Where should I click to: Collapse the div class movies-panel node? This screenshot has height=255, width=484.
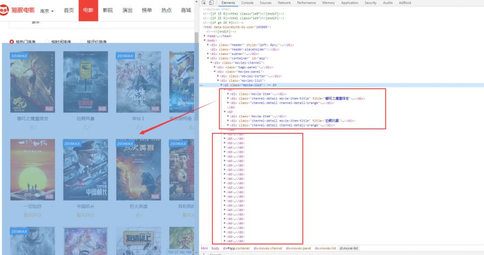pos(215,72)
